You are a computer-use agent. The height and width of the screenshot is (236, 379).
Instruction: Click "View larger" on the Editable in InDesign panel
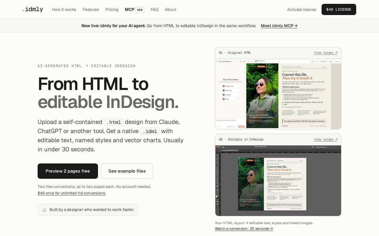coord(326,140)
